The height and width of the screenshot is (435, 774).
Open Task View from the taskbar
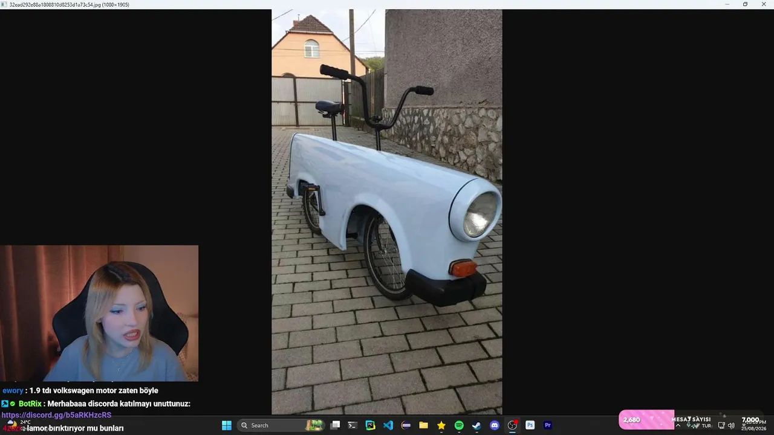pos(336,425)
